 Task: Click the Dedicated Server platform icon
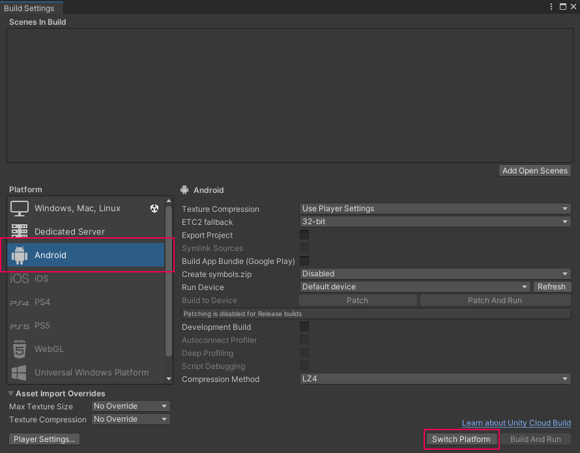20,231
